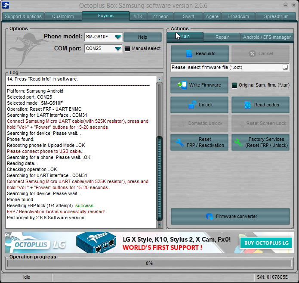Click the Idle status bar text
This screenshot has width=299, height=283.
[27, 277]
